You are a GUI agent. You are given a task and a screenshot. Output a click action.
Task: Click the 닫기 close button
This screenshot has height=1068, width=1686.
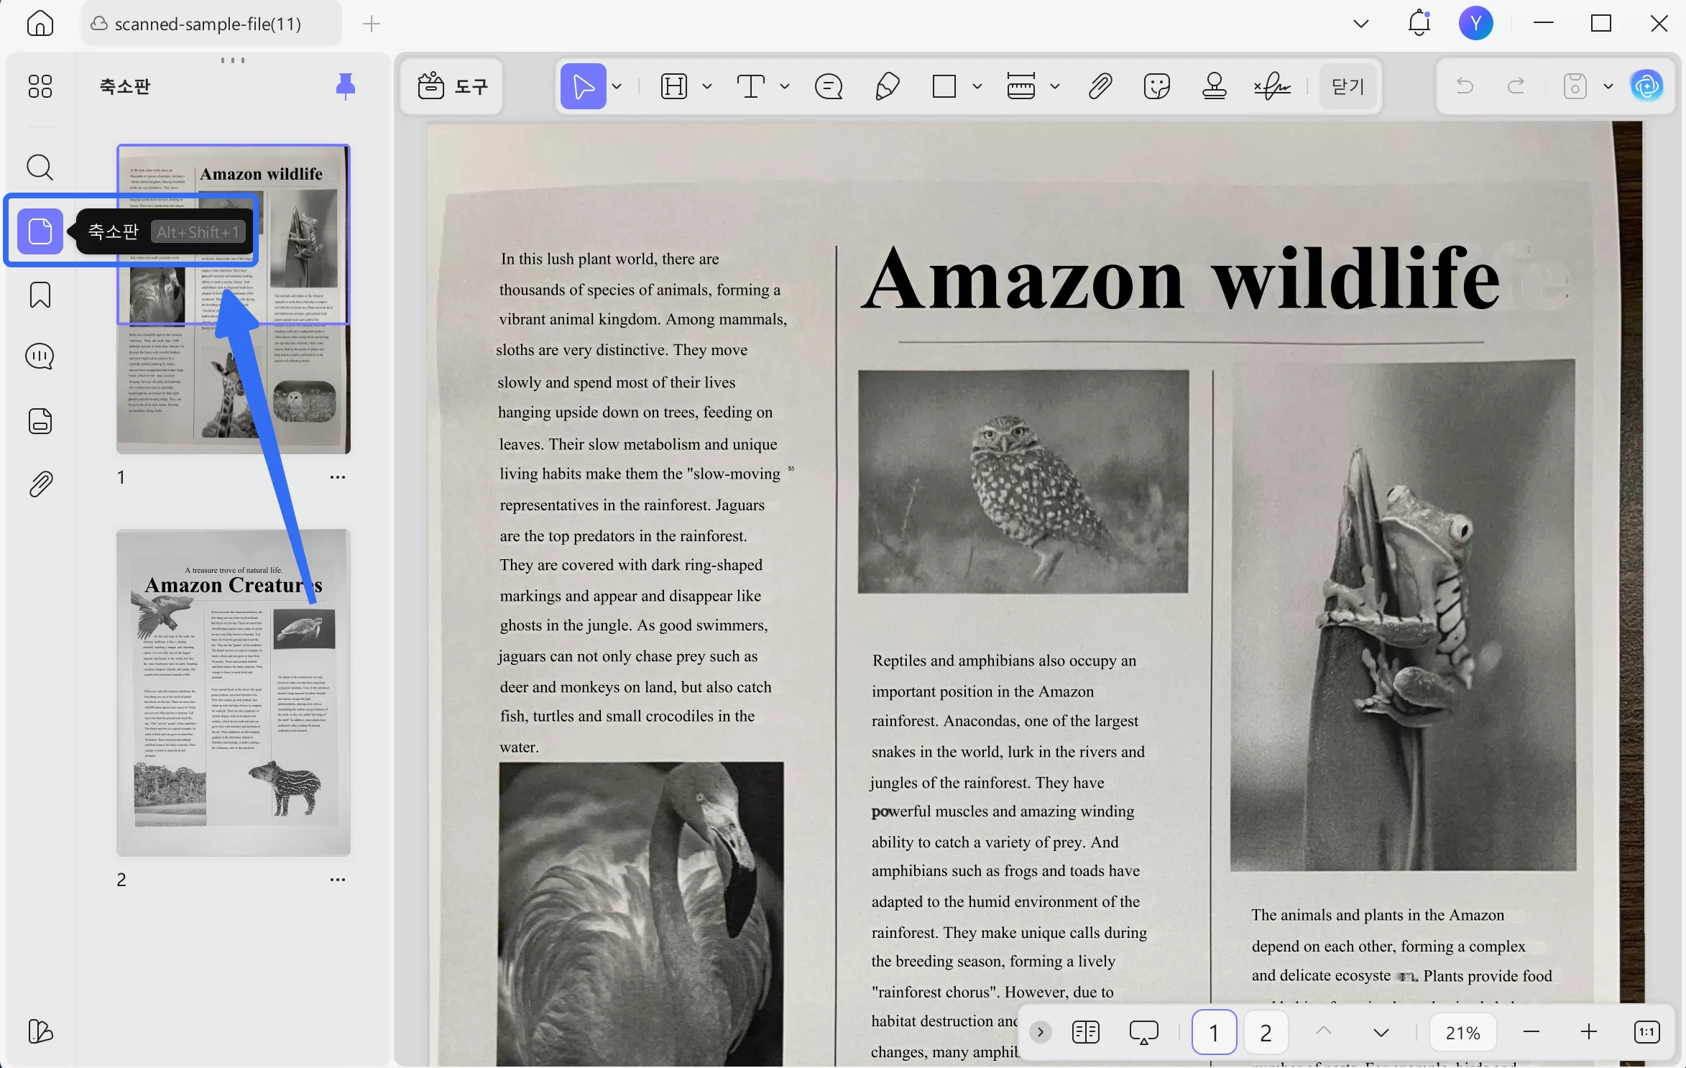[x=1348, y=87]
